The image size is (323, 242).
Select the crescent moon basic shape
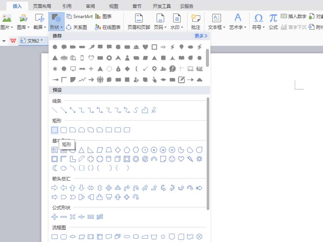(55, 168)
